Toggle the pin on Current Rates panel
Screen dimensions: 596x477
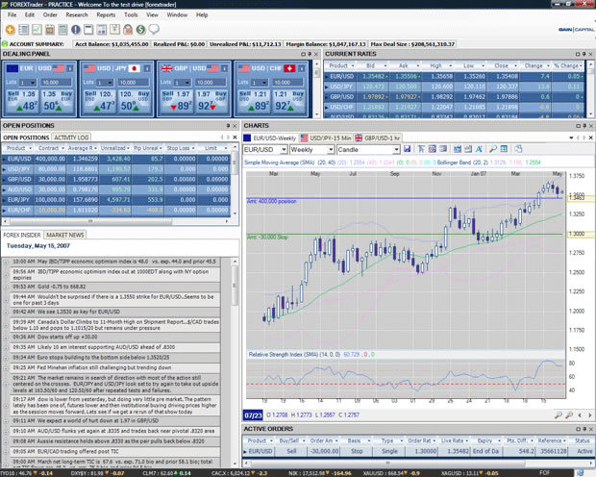(584, 55)
